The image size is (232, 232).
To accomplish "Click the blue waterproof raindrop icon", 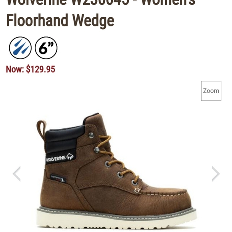I will (20, 48).
